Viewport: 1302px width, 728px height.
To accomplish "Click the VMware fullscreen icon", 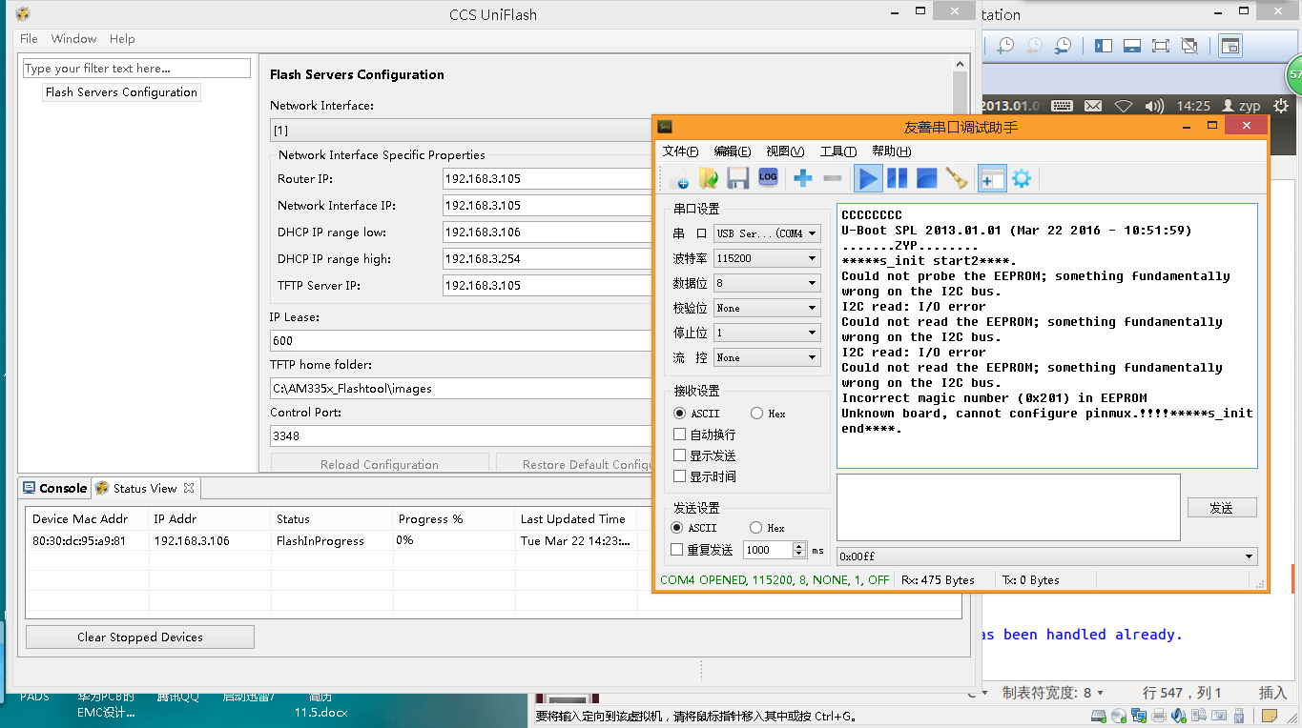I will click(1160, 45).
